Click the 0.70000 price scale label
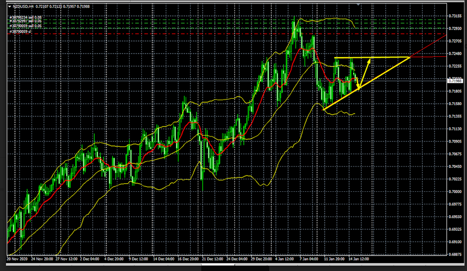The height and width of the screenshot is (271, 467). pyautogui.click(x=455, y=192)
